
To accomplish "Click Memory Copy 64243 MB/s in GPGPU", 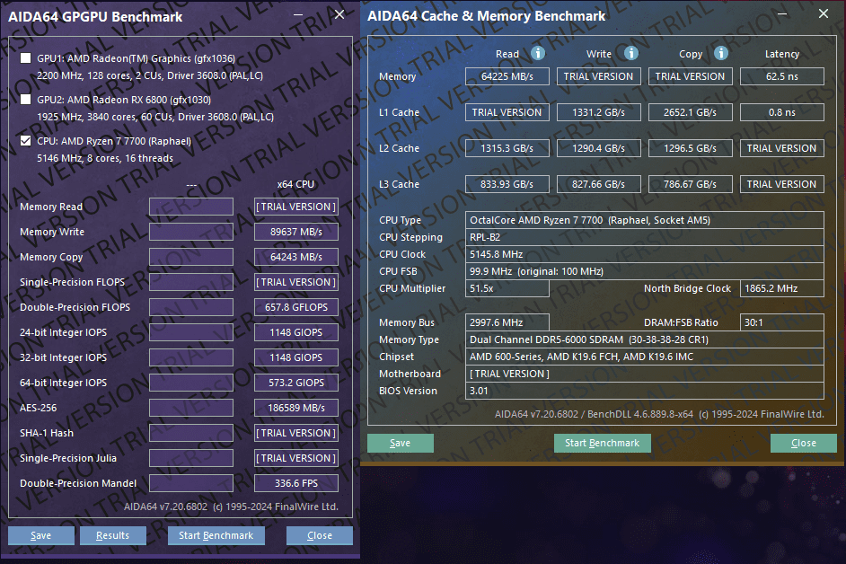I will pyautogui.click(x=296, y=257).
